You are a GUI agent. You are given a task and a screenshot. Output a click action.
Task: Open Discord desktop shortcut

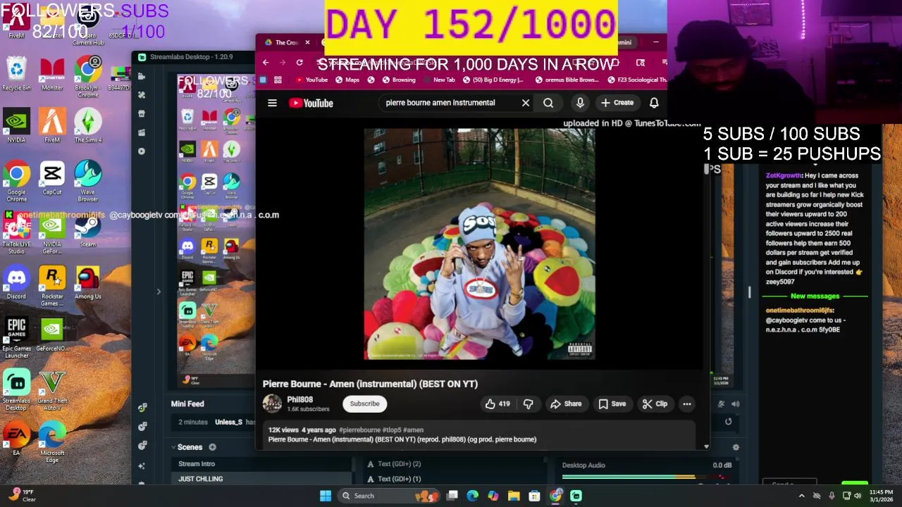click(16, 282)
